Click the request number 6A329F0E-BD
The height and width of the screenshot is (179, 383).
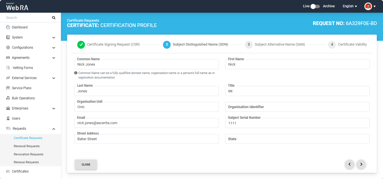[361, 23]
